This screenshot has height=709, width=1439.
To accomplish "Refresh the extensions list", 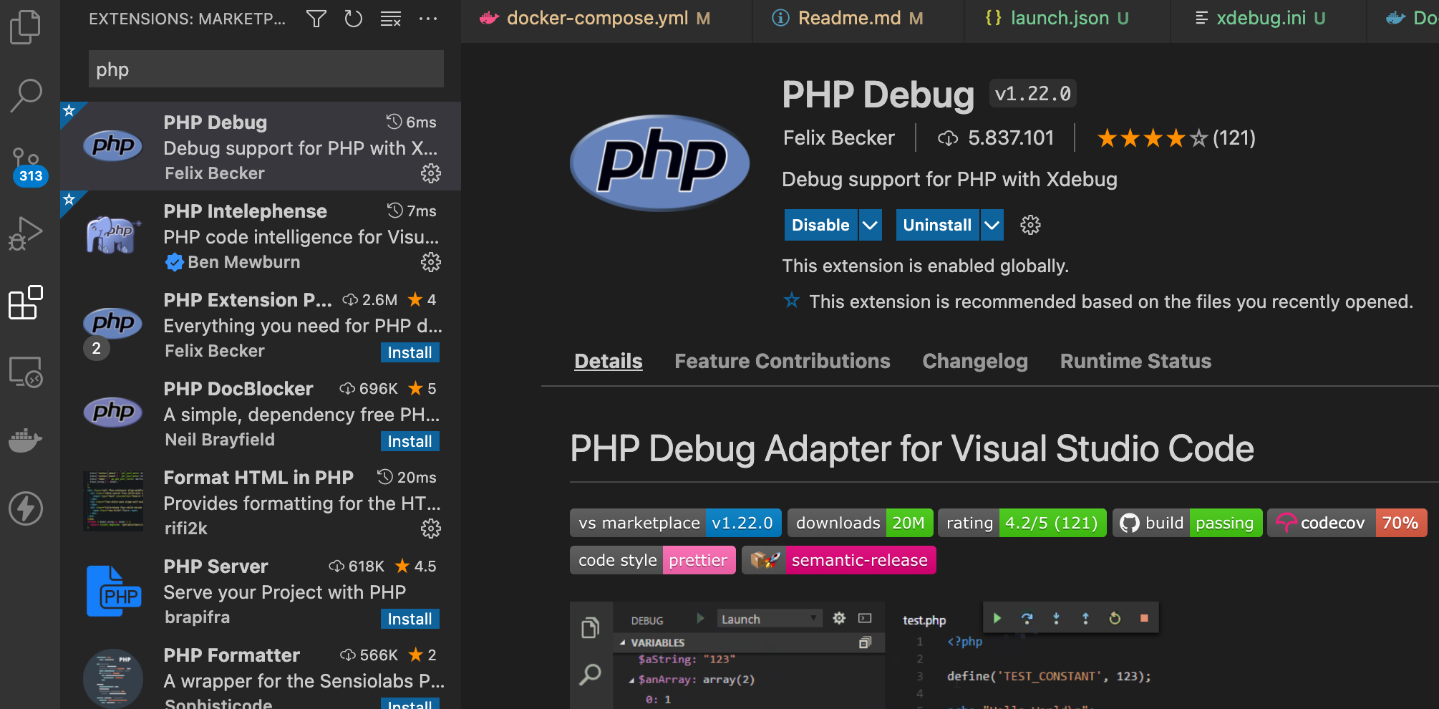I will pos(353,19).
